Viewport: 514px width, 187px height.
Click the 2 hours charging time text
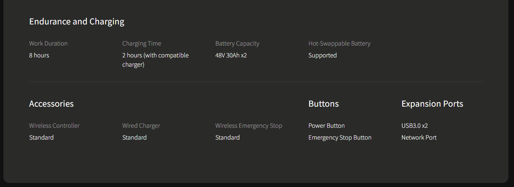tap(155, 60)
